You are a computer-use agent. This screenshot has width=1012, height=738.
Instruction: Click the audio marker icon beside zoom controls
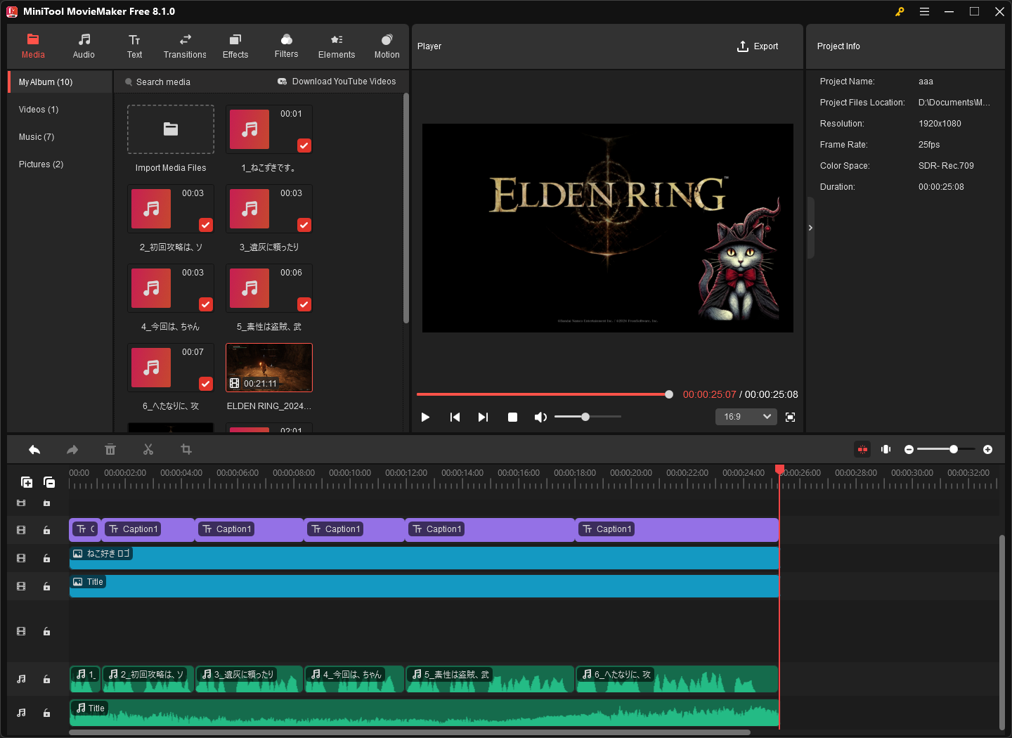pyautogui.click(x=886, y=450)
